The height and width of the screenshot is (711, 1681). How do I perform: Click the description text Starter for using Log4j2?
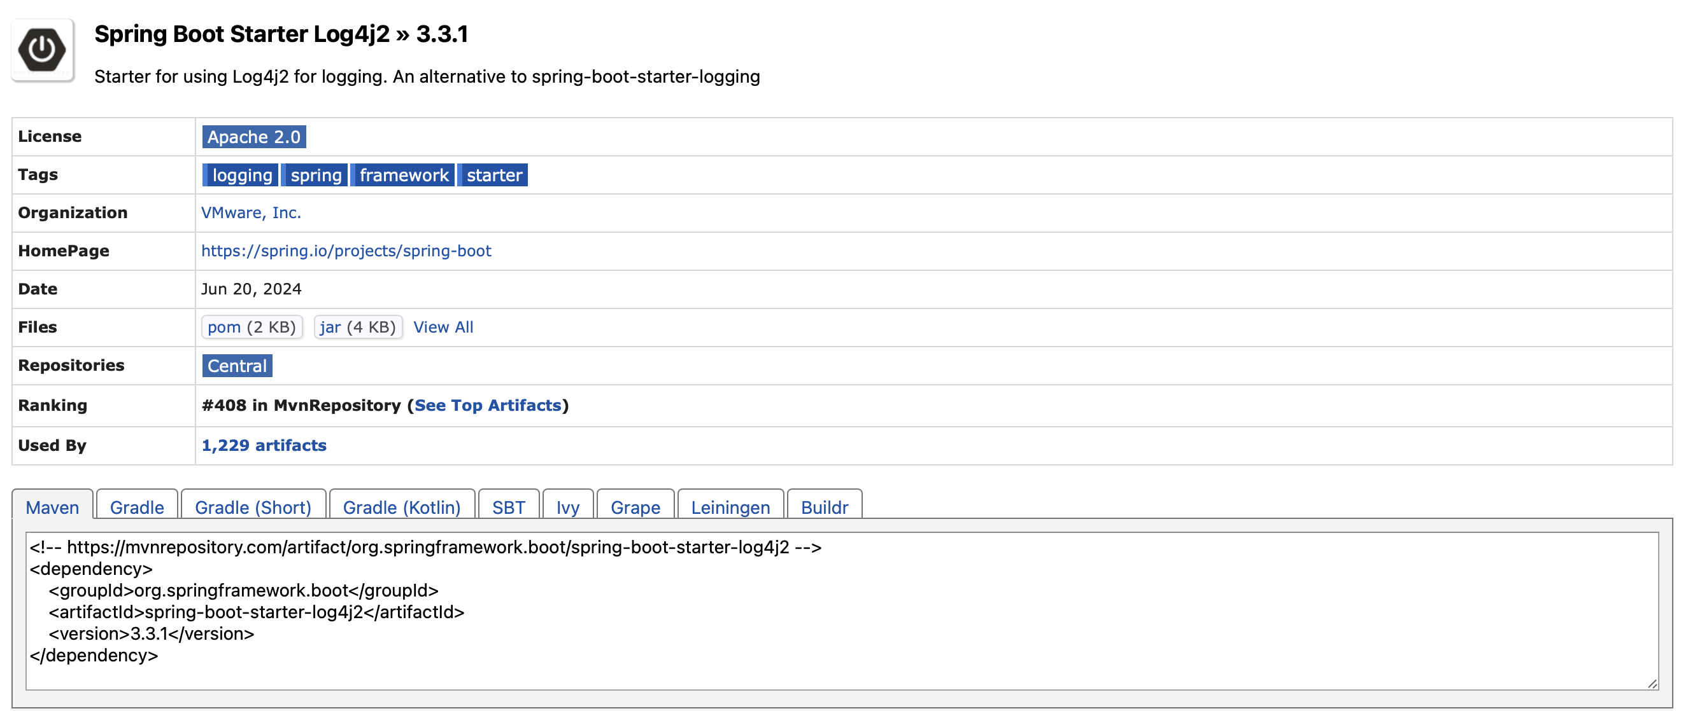427,77
